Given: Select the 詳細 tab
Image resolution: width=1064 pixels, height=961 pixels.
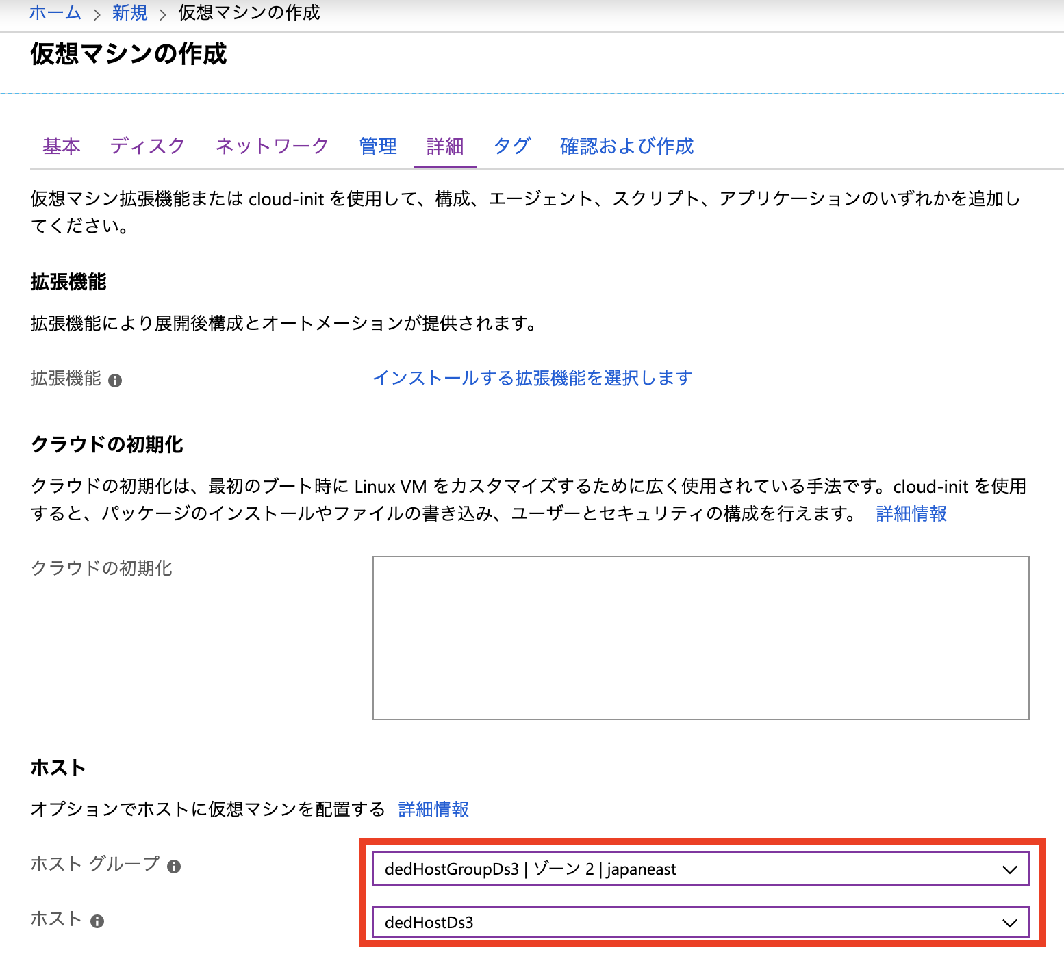Looking at the screenshot, I should coord(445,146).
